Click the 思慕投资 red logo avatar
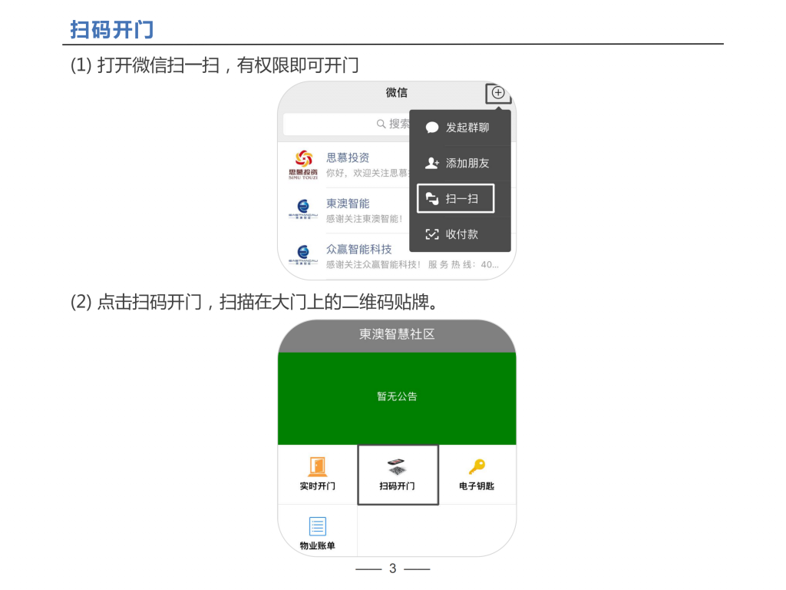This screenshot has height=590, width=786. pos(303,165)
